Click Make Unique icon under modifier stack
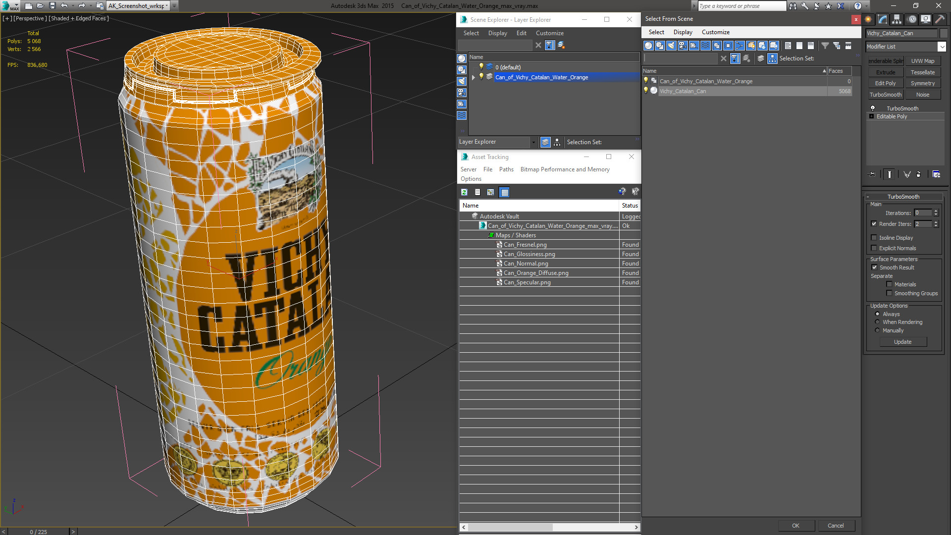This screenshot has height=535, width=951. click(907, 174)
